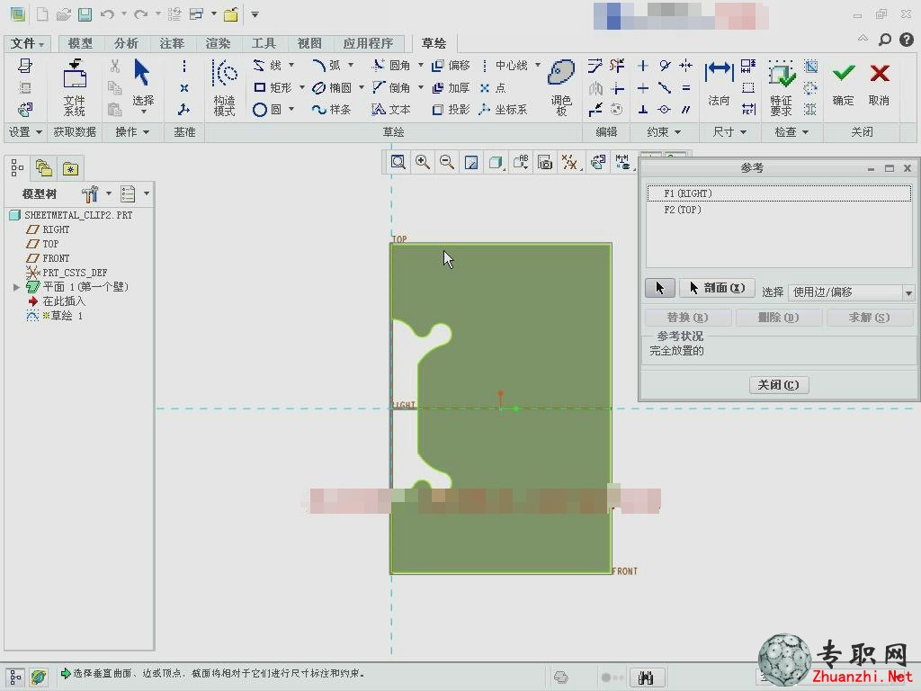Select F2(TOP) in the references list
921x691 pixels.
click(x=779, y=210)
